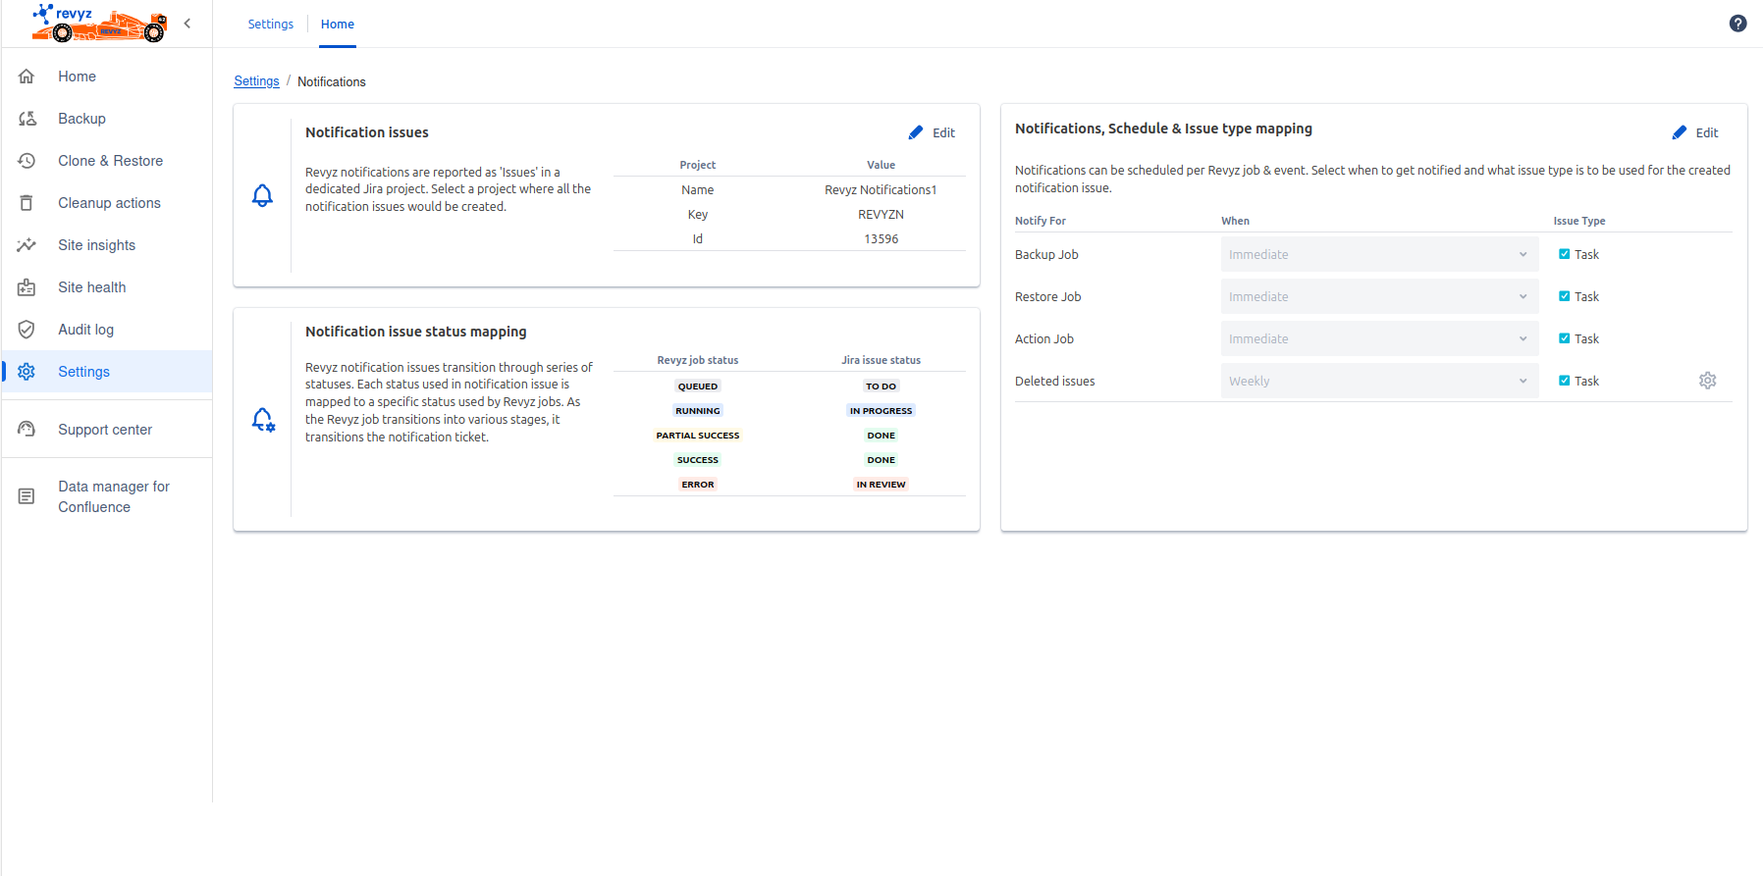Open gear settings for Deleted issues row

1707,381
